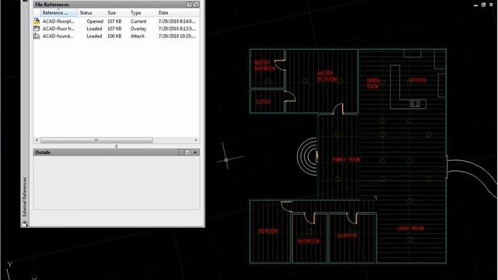Select the MASTER BEDROOM label in the drawing
The image size is (498, 280).
[x=327, y=76]
